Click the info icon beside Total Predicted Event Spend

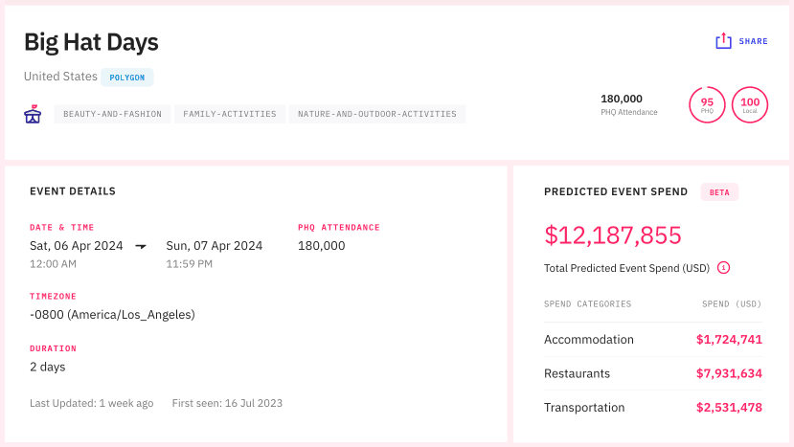[723, 268]
